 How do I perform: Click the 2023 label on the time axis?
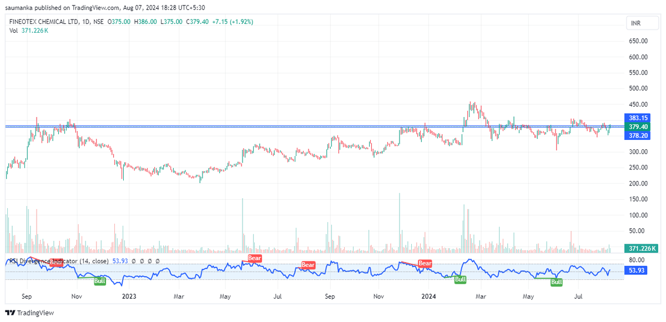coord(129,297)
